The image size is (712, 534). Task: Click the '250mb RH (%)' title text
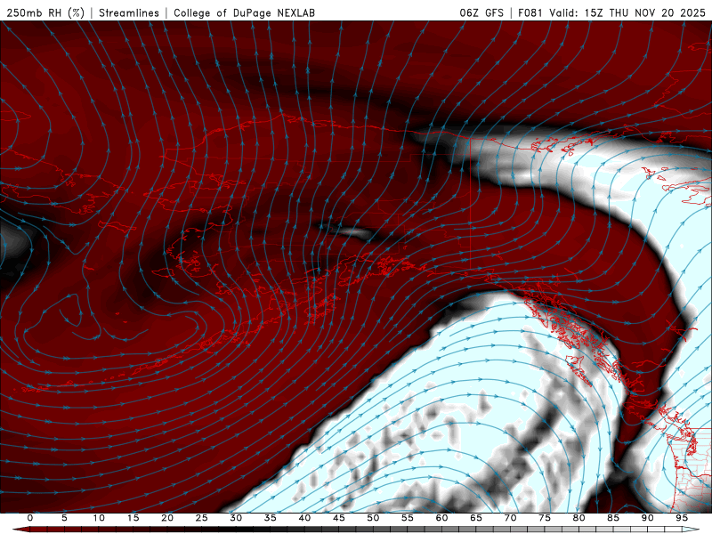[45, 12]
